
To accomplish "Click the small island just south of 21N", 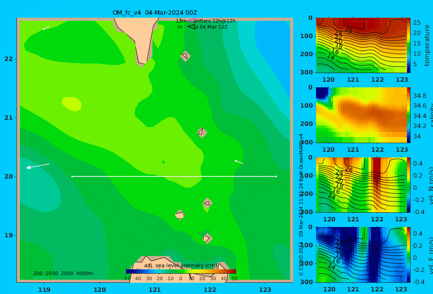I will pyautogui.click(x=202, y=132).
